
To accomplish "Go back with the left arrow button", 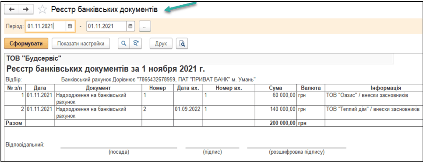I will coord(12,10).
